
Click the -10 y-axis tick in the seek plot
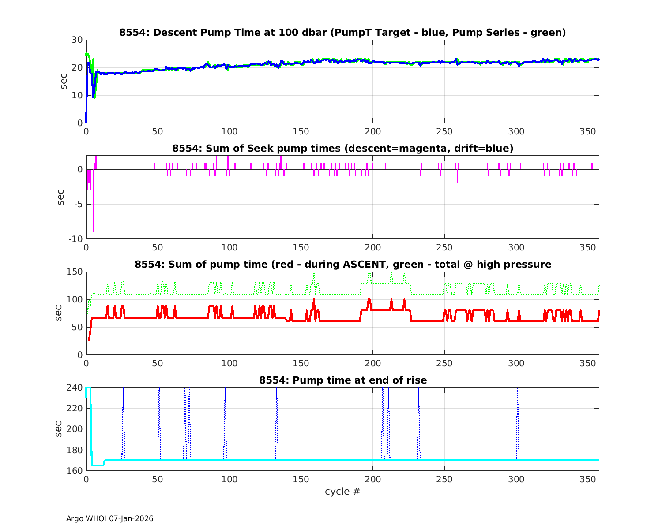(76, 239)
